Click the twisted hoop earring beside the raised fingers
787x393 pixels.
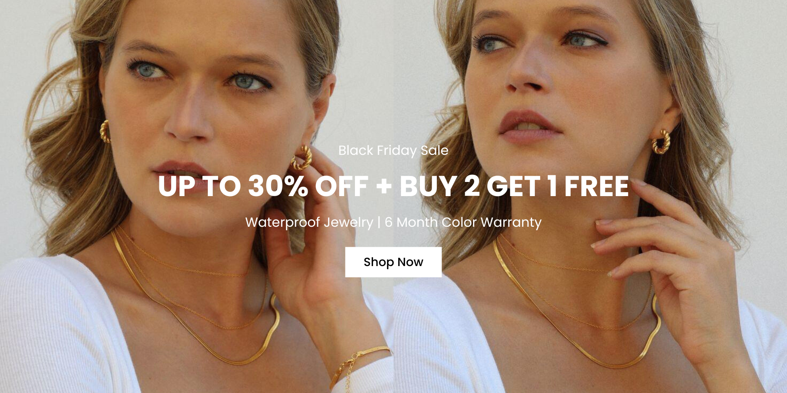coord(302,158)
